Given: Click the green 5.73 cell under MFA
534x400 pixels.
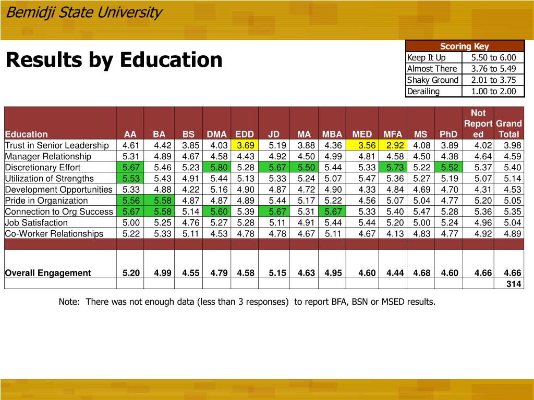Looking at the screenshot, I should pos(393,167).
